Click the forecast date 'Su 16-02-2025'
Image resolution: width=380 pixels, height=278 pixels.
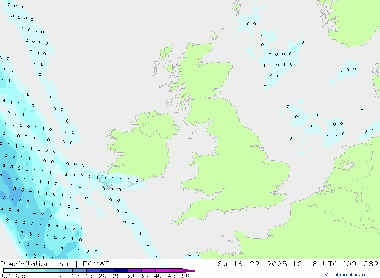252,264
